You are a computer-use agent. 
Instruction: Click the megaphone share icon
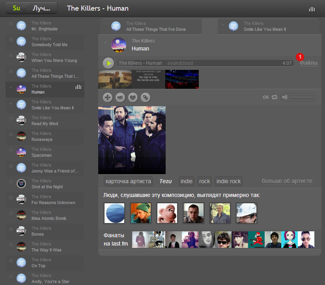(120, 97)
